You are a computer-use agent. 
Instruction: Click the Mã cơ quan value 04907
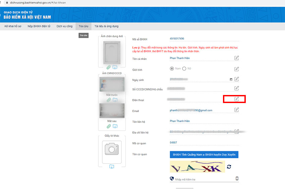(173, 143)
